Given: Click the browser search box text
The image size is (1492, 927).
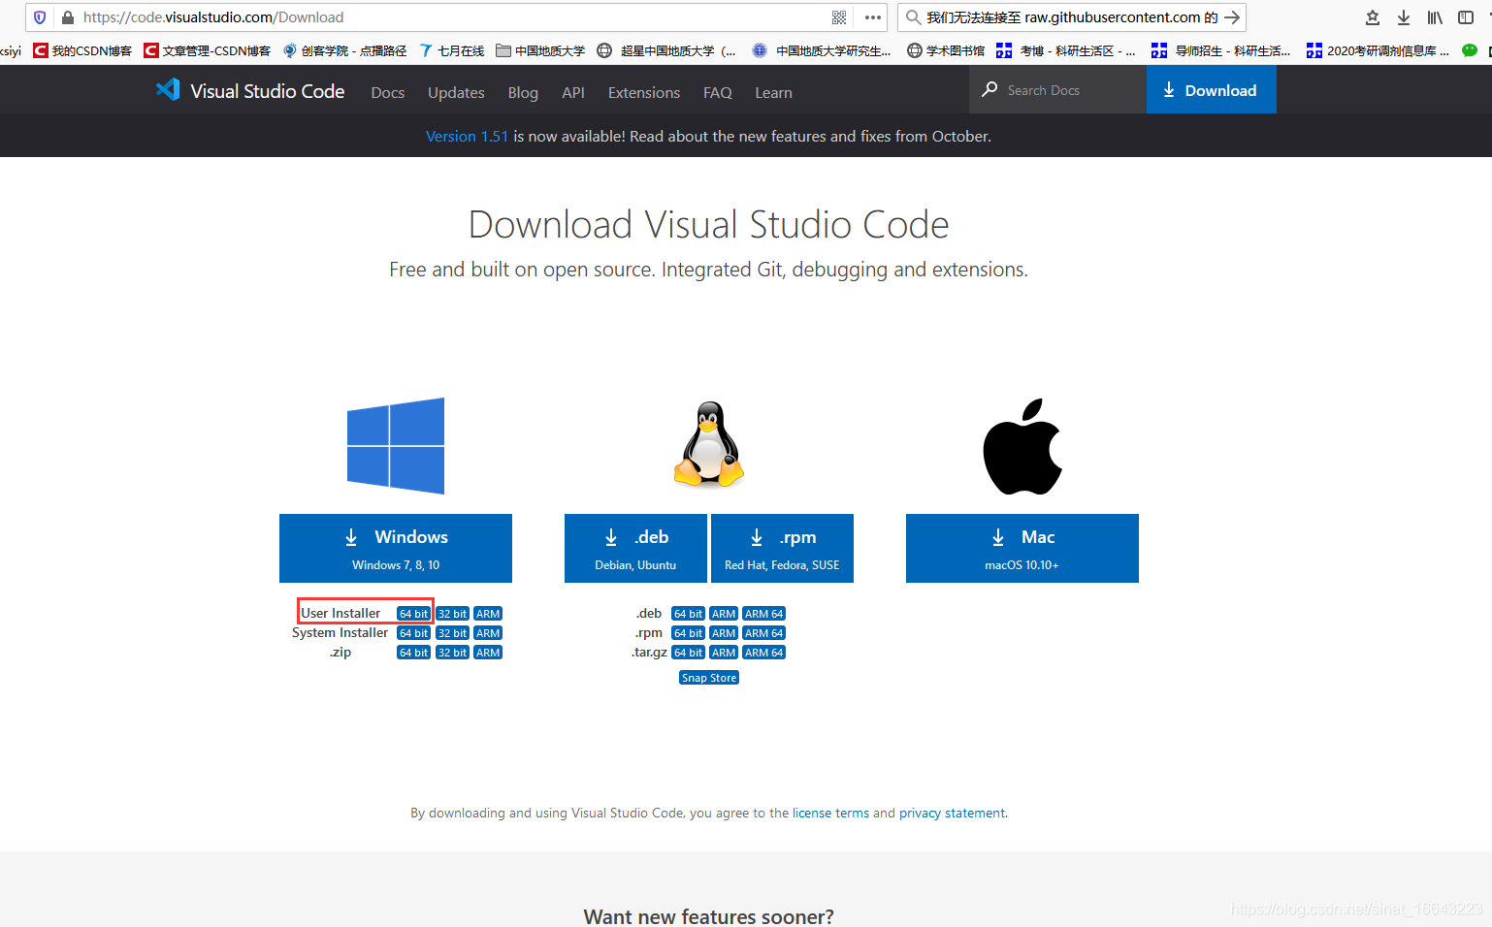Looking at the screenshot, I should (1072, 17).
